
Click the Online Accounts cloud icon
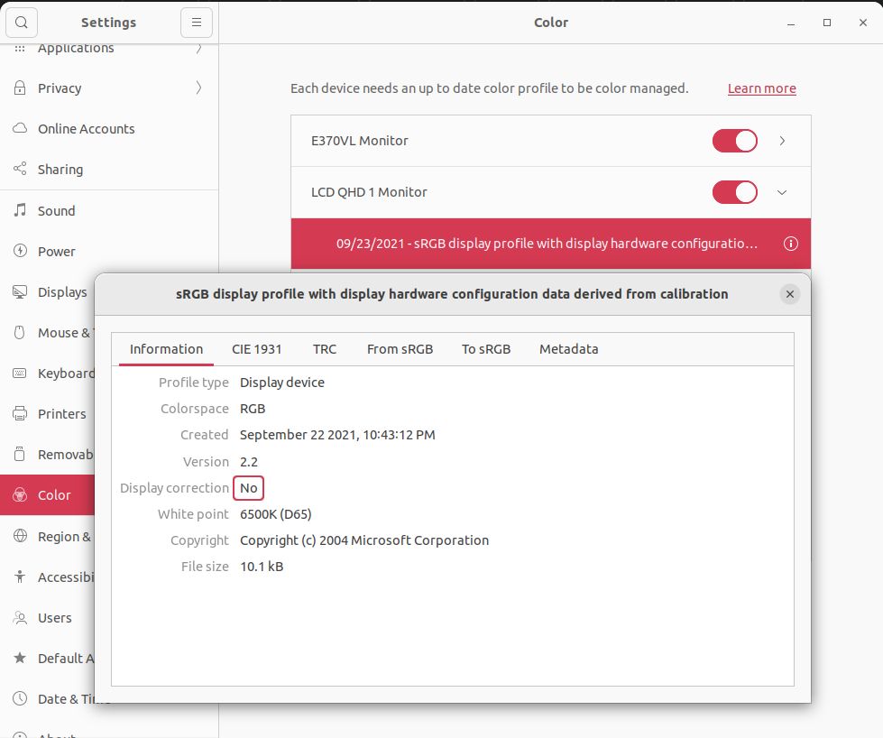coord(20,128)
